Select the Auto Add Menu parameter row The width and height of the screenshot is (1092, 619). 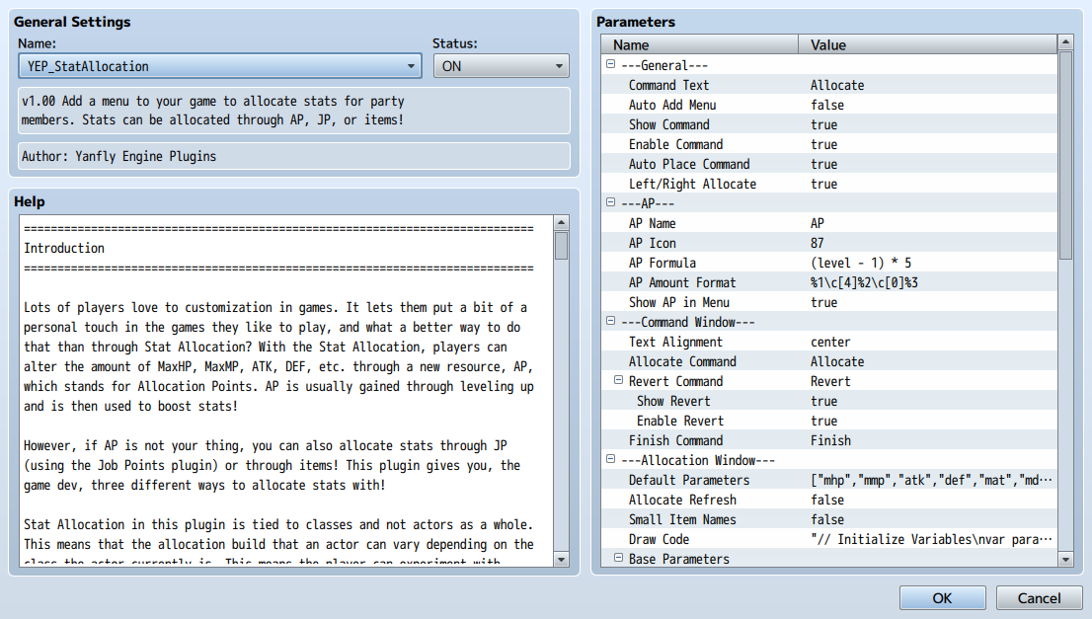click(x=829, y=105)
